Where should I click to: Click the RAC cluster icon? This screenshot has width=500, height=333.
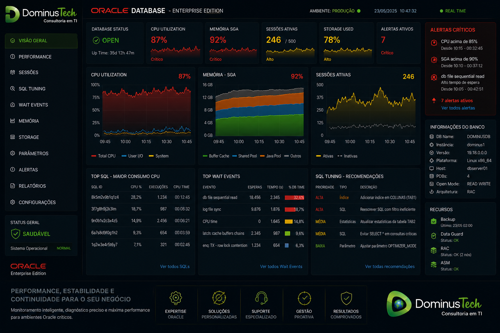coord(434,250)
